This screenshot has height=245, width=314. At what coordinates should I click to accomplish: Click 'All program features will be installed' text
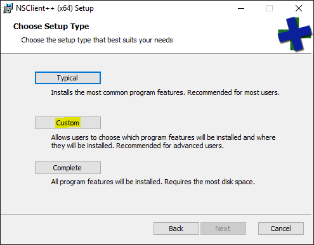(153, 182)
